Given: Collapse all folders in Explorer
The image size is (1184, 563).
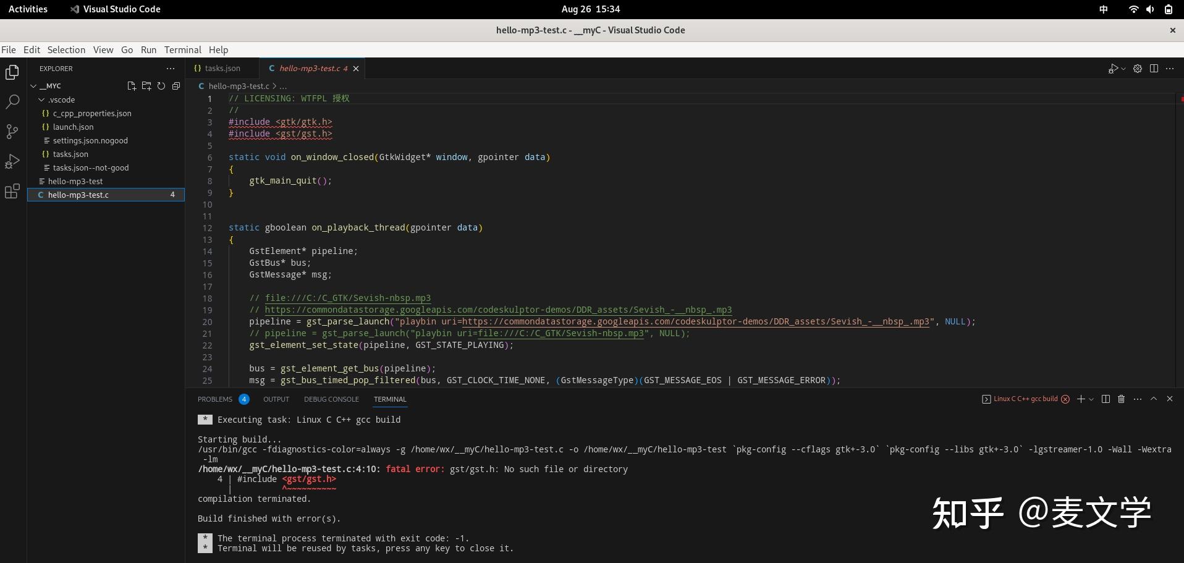Looking at the screenshot, I should [x=176, y=86].
